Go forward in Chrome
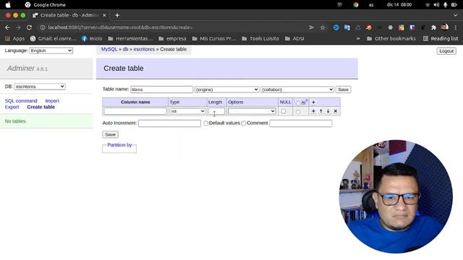The width and height of the screenshot is (463, 260). click(18, 27)
